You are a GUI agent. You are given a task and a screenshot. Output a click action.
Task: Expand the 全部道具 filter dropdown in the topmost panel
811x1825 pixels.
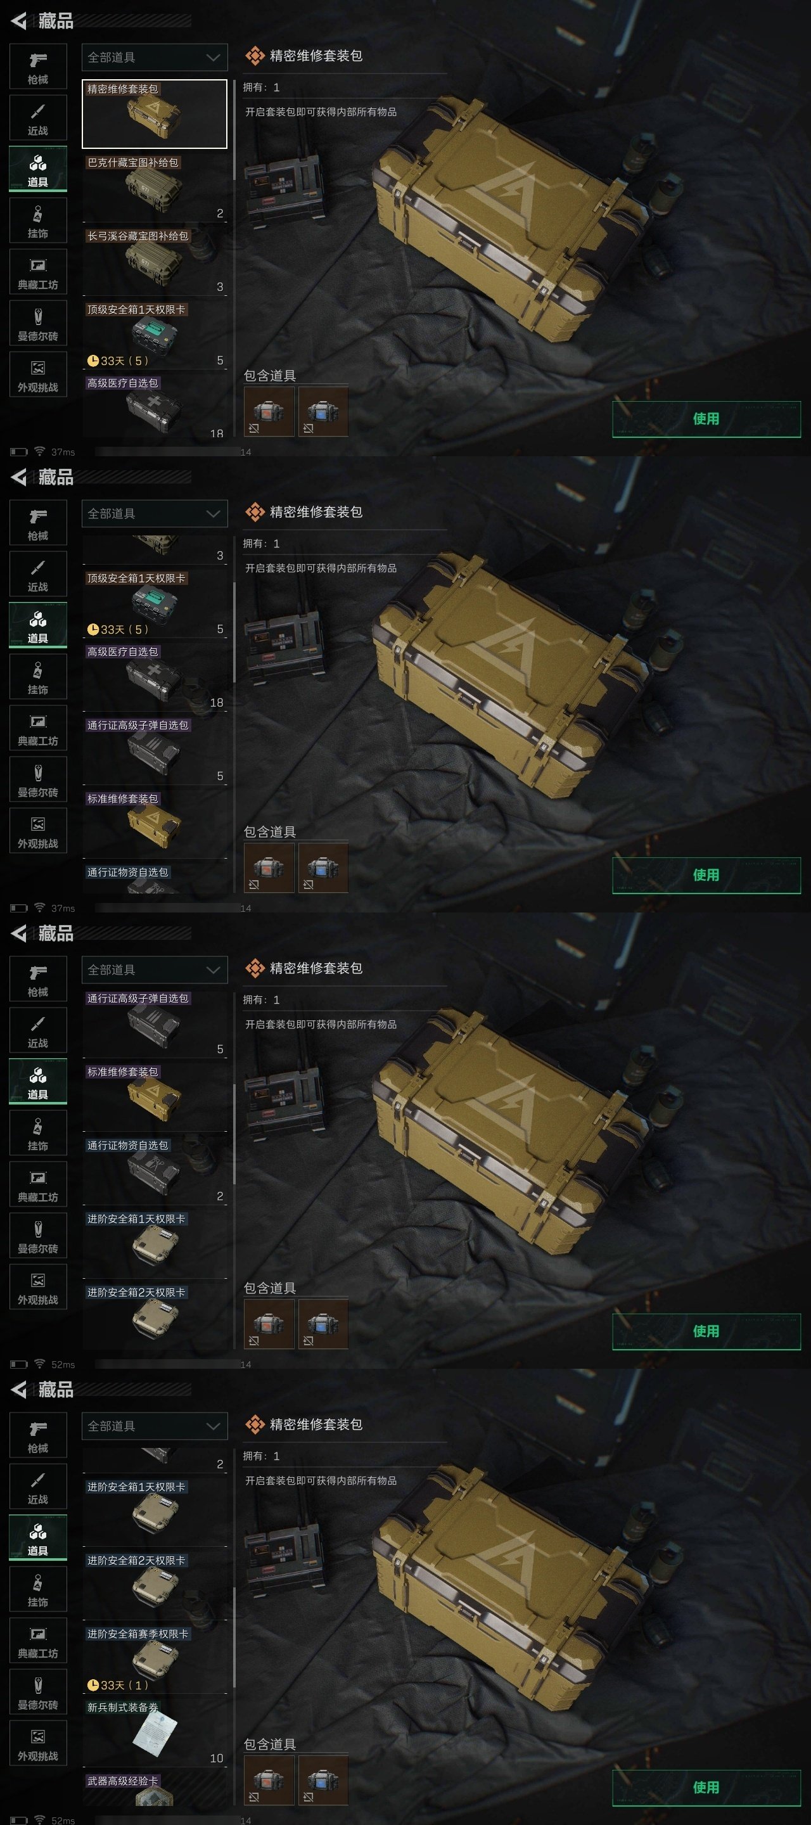coord(155,58)
